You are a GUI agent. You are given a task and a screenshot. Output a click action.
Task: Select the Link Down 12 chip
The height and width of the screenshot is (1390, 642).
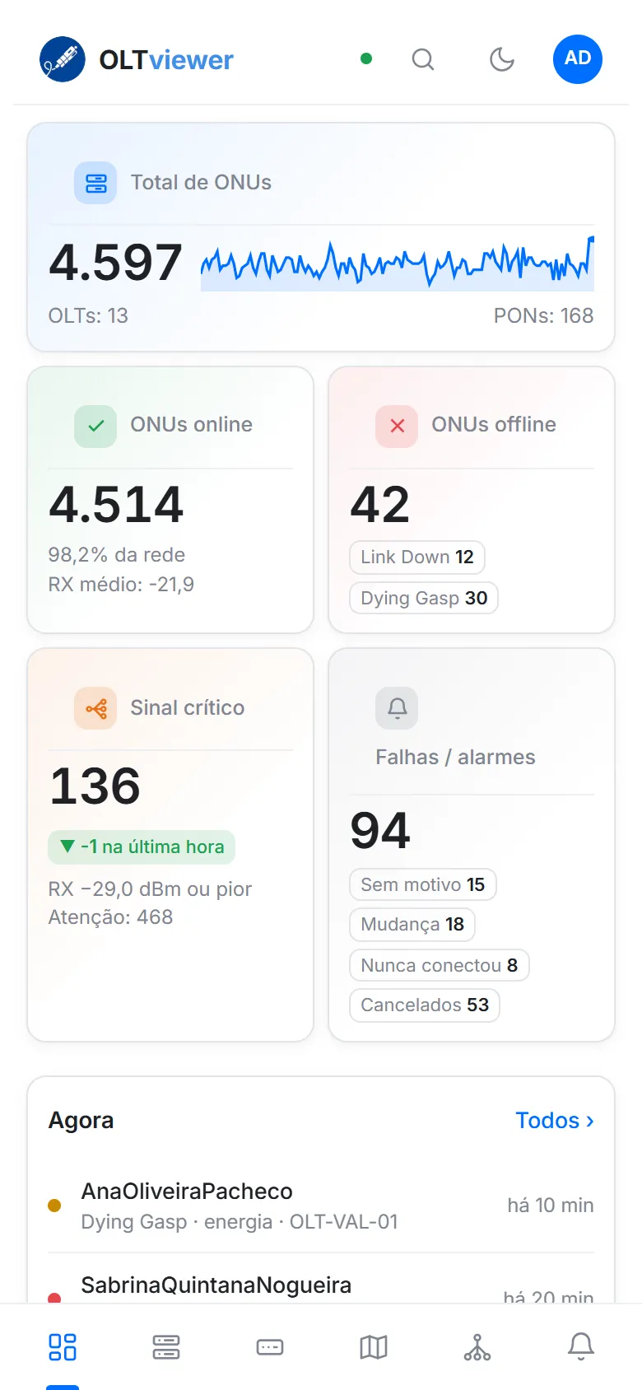pos(417,557)
